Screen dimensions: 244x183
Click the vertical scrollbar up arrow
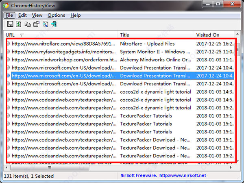pyautogui.click(x=237, y=34)
